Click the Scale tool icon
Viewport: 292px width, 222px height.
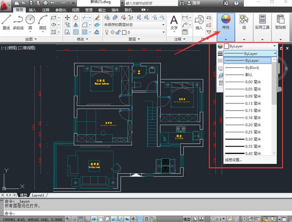pyautogui.click(x=76, y=32)
